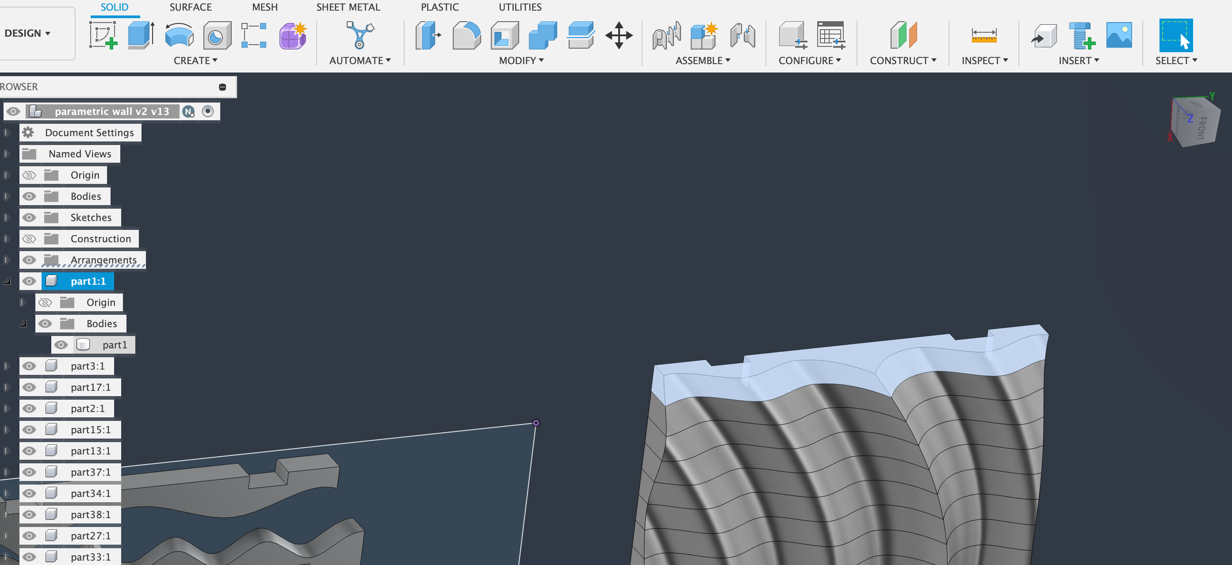The width and height of the screenshot is (1232, 565).
Task: Select part15:1 in the browser
Action: [90, 429]
